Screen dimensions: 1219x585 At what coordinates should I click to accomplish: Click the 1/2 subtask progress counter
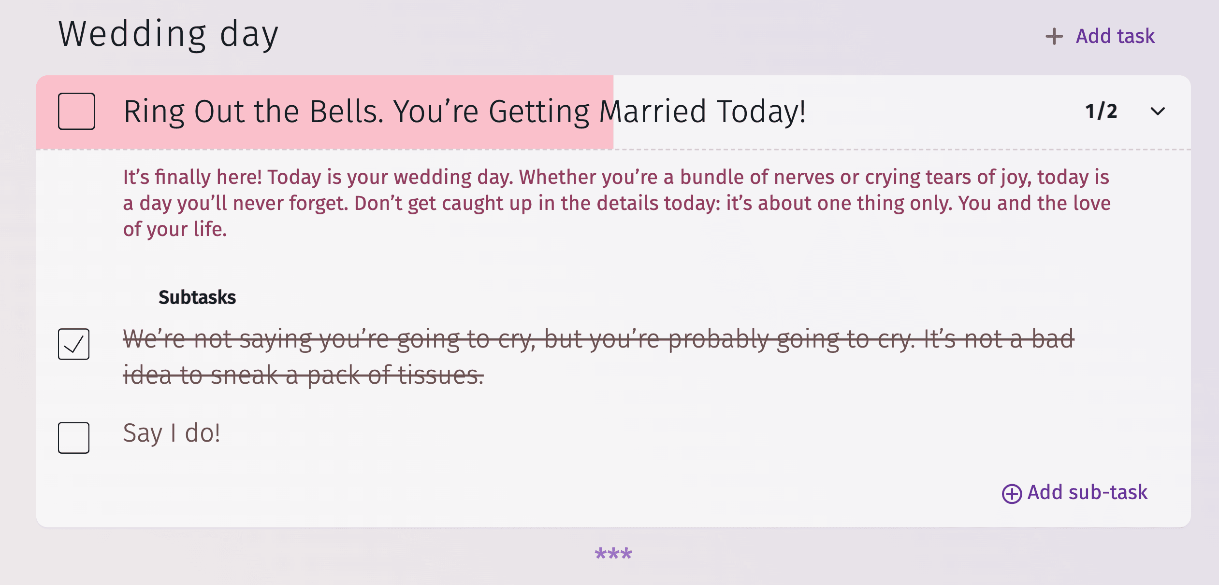[1101, 111]
